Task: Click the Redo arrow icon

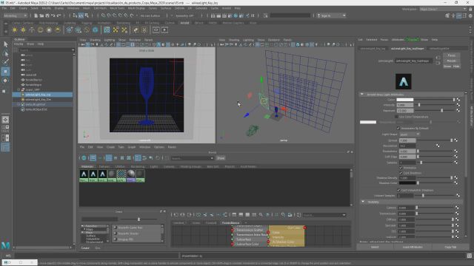Action: pyautogui.click(x=59, y=16)
